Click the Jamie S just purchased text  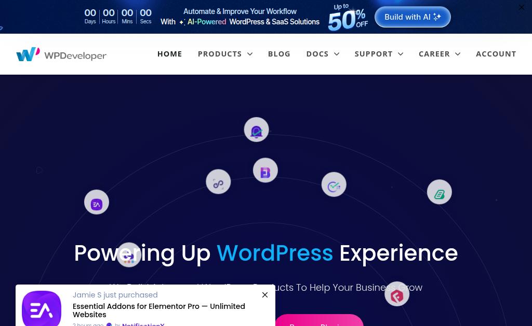point(115,295)
